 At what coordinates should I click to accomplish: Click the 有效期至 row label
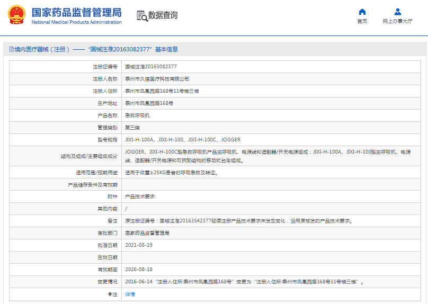(108, 270)
